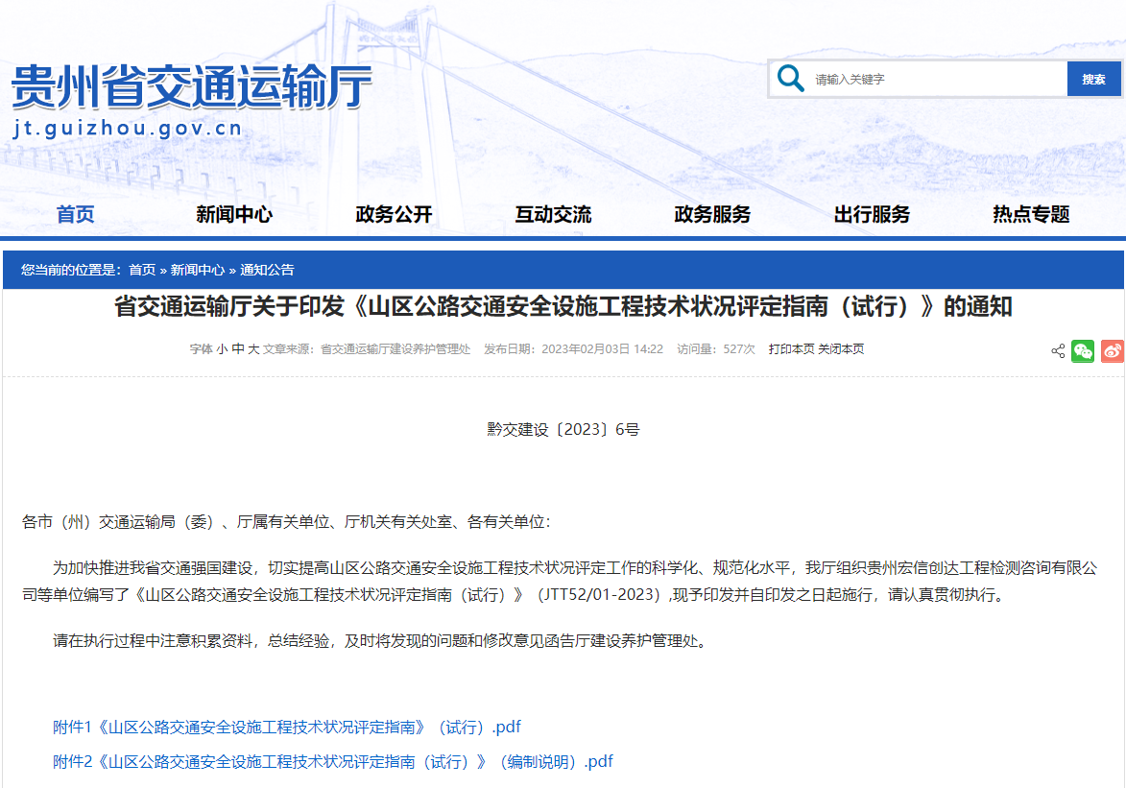
Task: Share article via Weibo icon
Action: [1112, 351]
